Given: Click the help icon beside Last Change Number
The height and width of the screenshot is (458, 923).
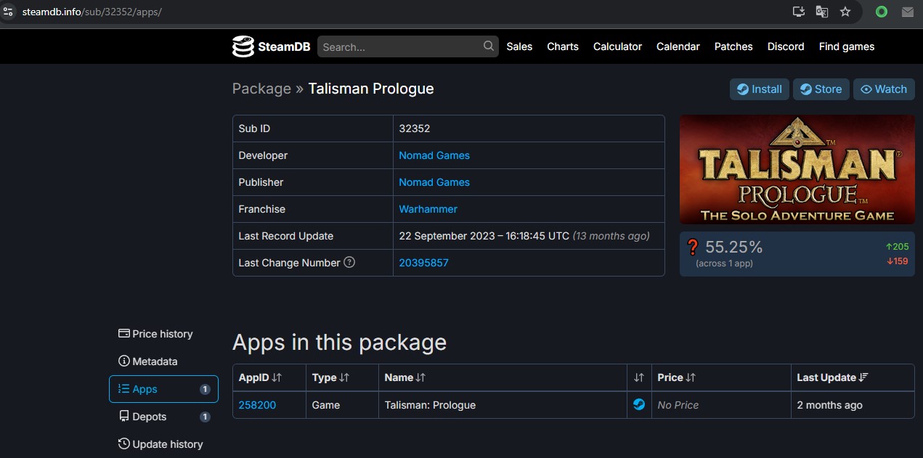Looking at the screenshot, I should click(x=349, y=263).
